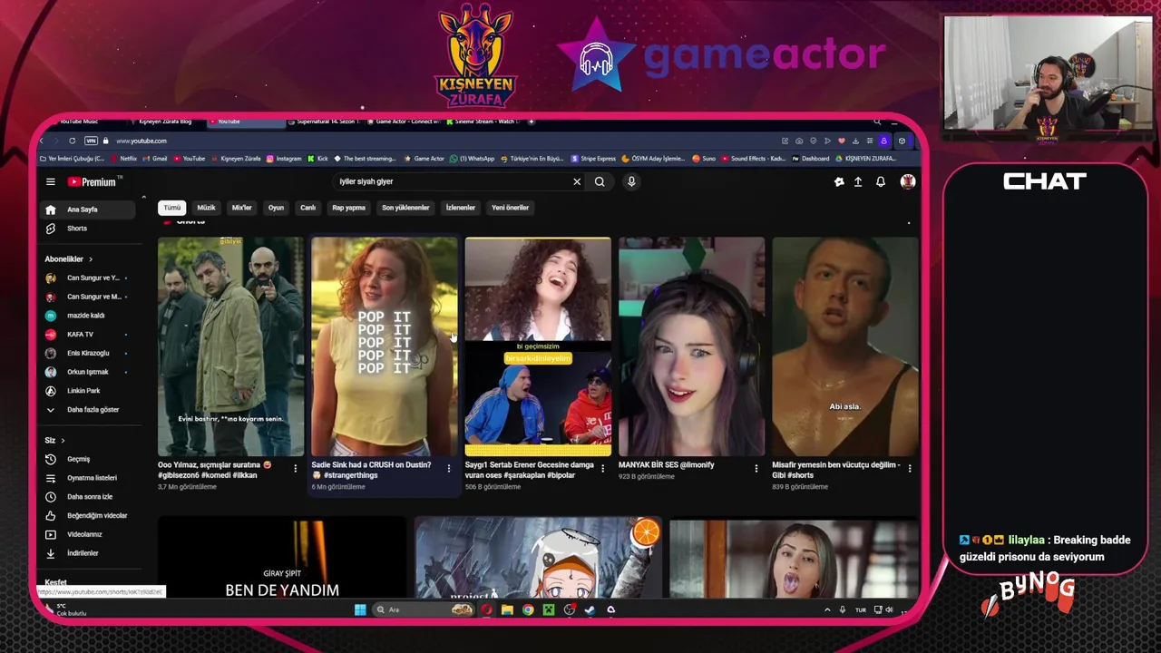The width and height of the screenshot is (1161, 653).
Task: Select the "Canlı" filter chip
Action: (308, 208)
